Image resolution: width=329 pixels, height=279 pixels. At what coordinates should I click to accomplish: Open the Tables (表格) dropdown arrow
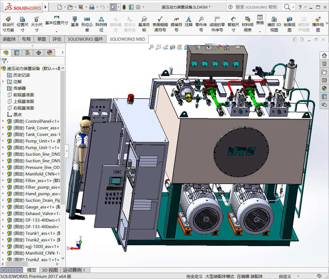click(x=260, y=31)
